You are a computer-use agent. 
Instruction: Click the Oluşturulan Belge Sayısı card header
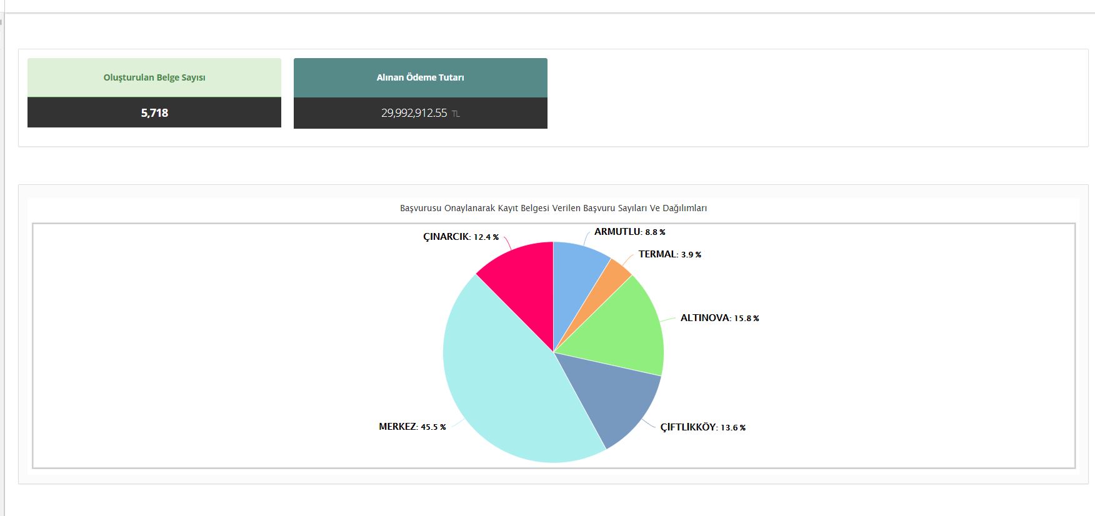coord(154,77)
